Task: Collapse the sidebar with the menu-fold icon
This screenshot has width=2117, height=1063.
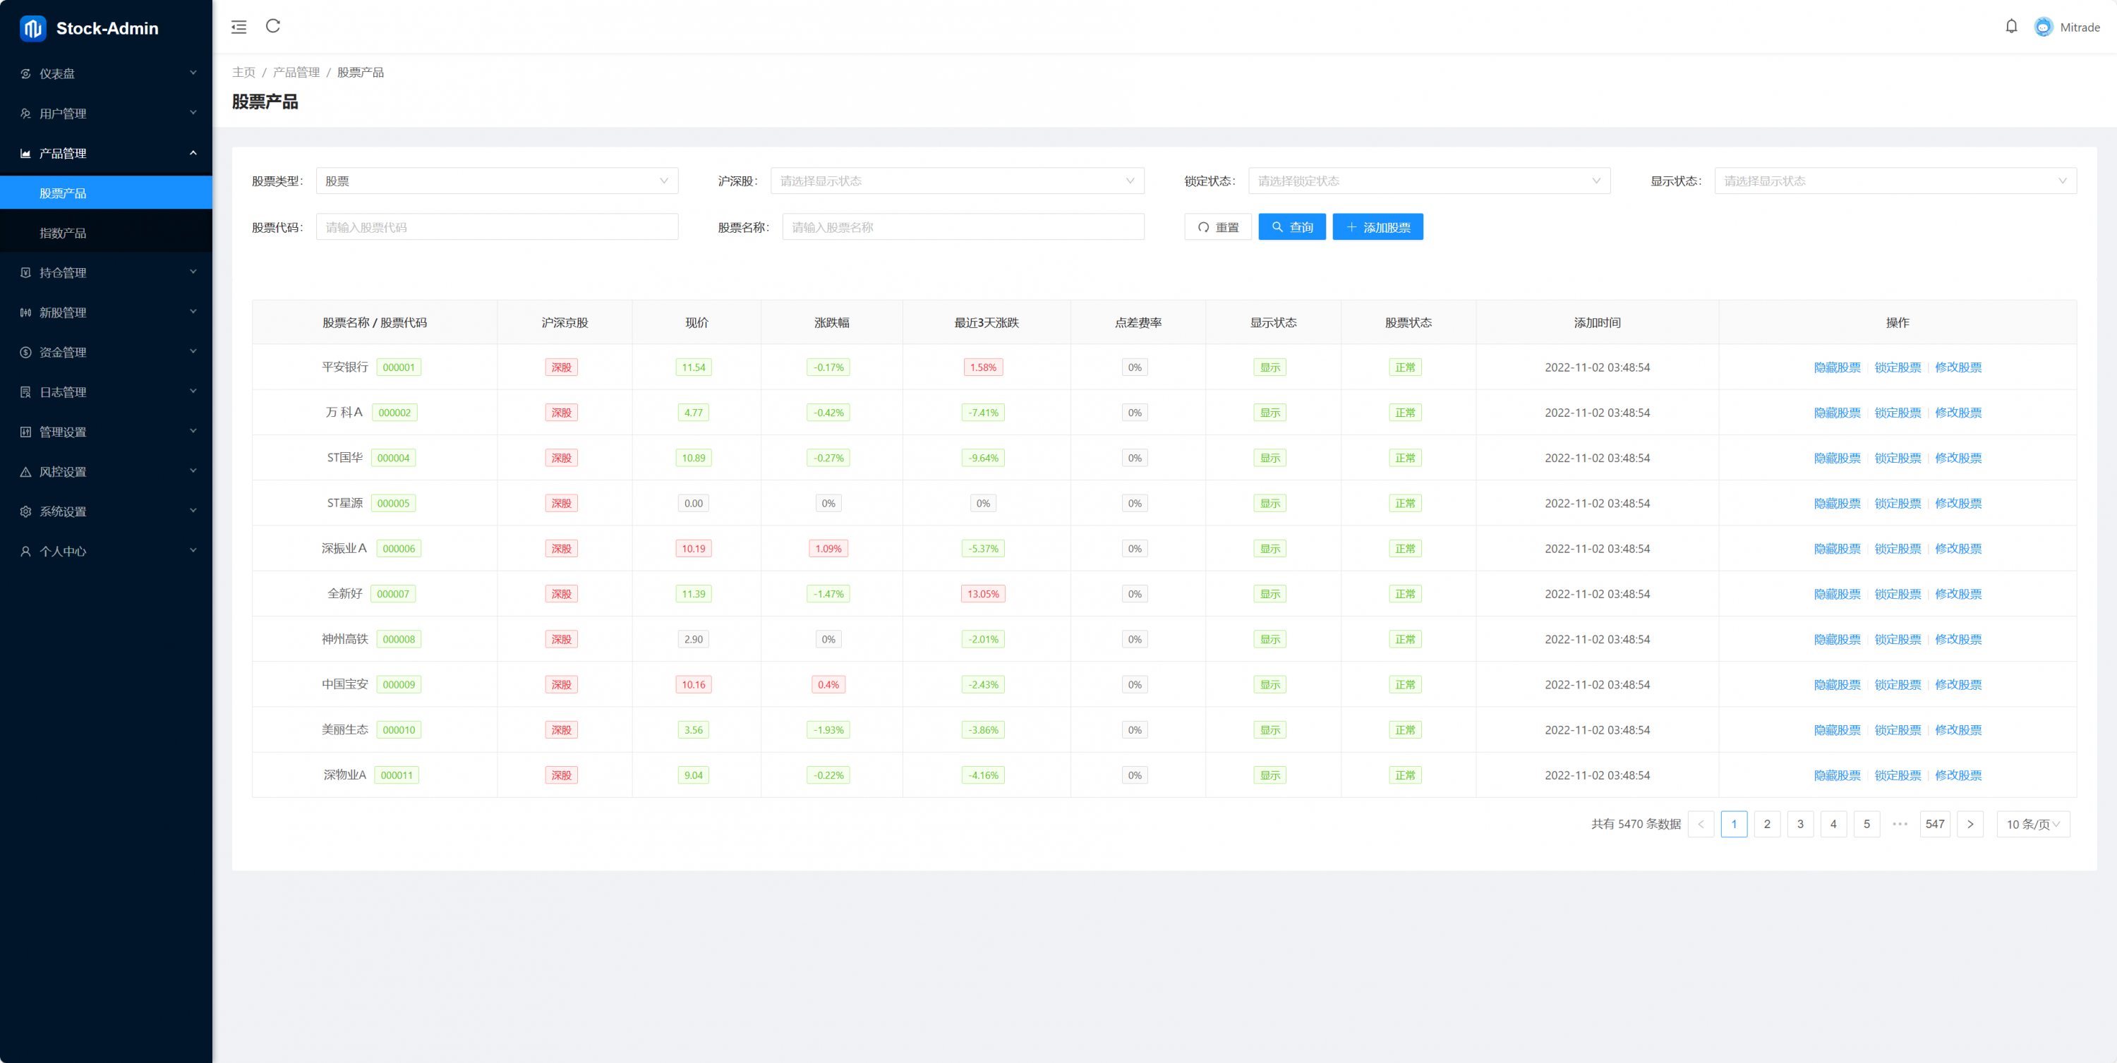Action: coord(239,27)
